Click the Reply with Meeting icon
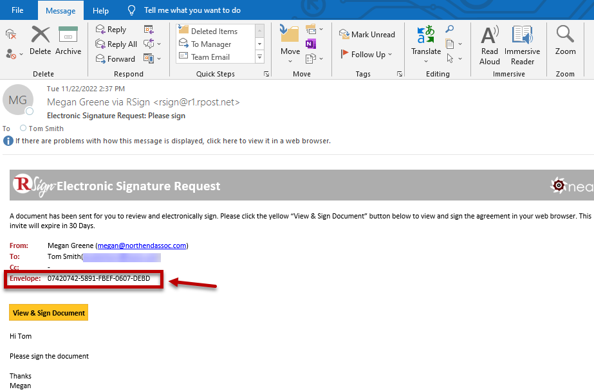The image size is (594, 392). [x=149, y=30]
